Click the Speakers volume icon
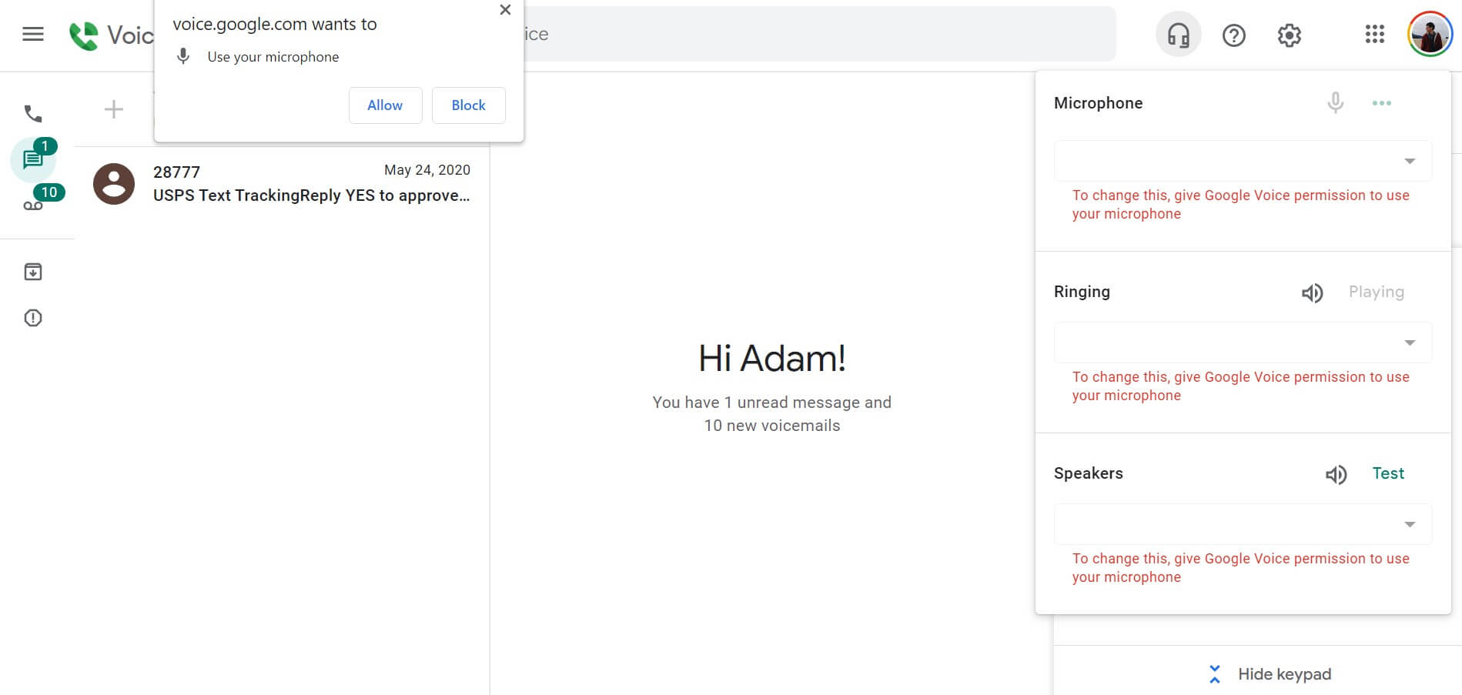Screen dimensions: 1462x695 pyautogui.click(x=1337, y=474)
